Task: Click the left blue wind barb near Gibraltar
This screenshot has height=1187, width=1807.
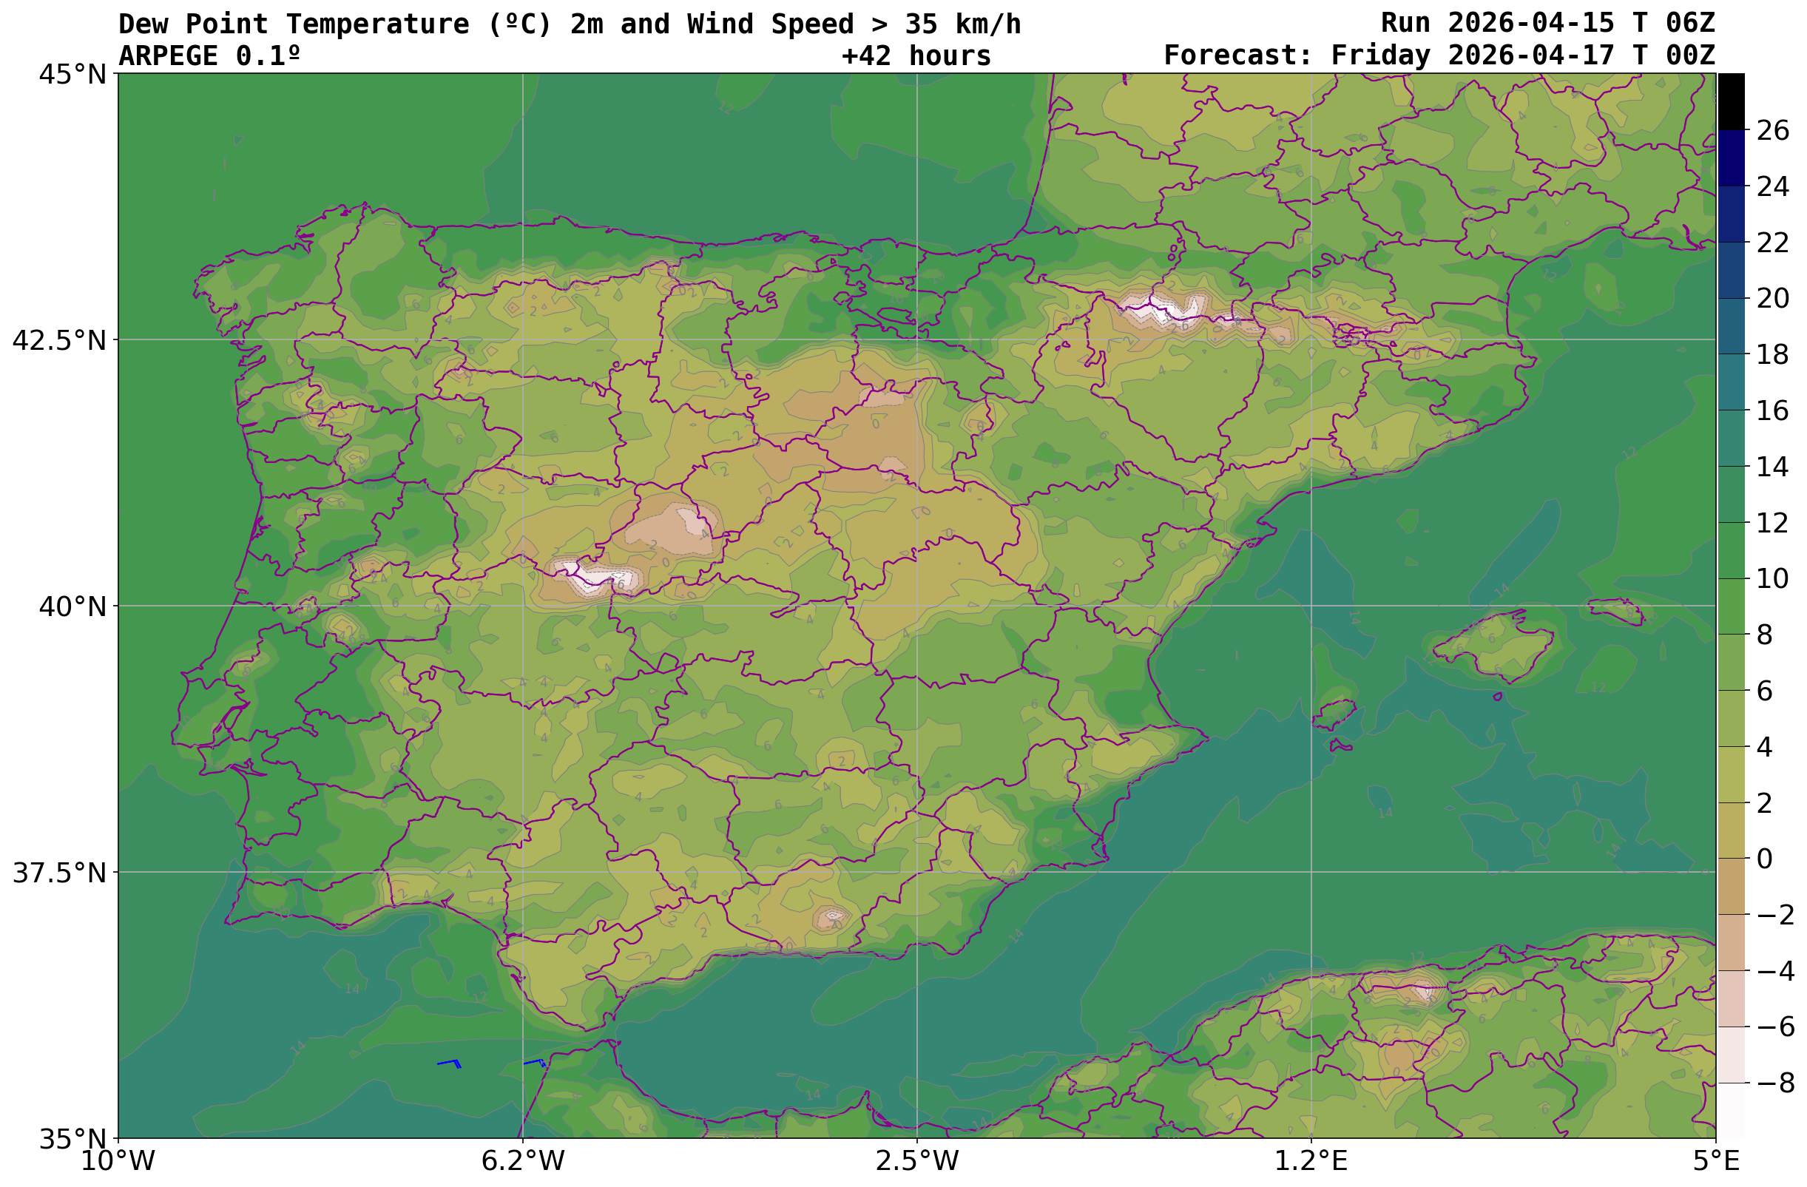Action: point(449,1063)
